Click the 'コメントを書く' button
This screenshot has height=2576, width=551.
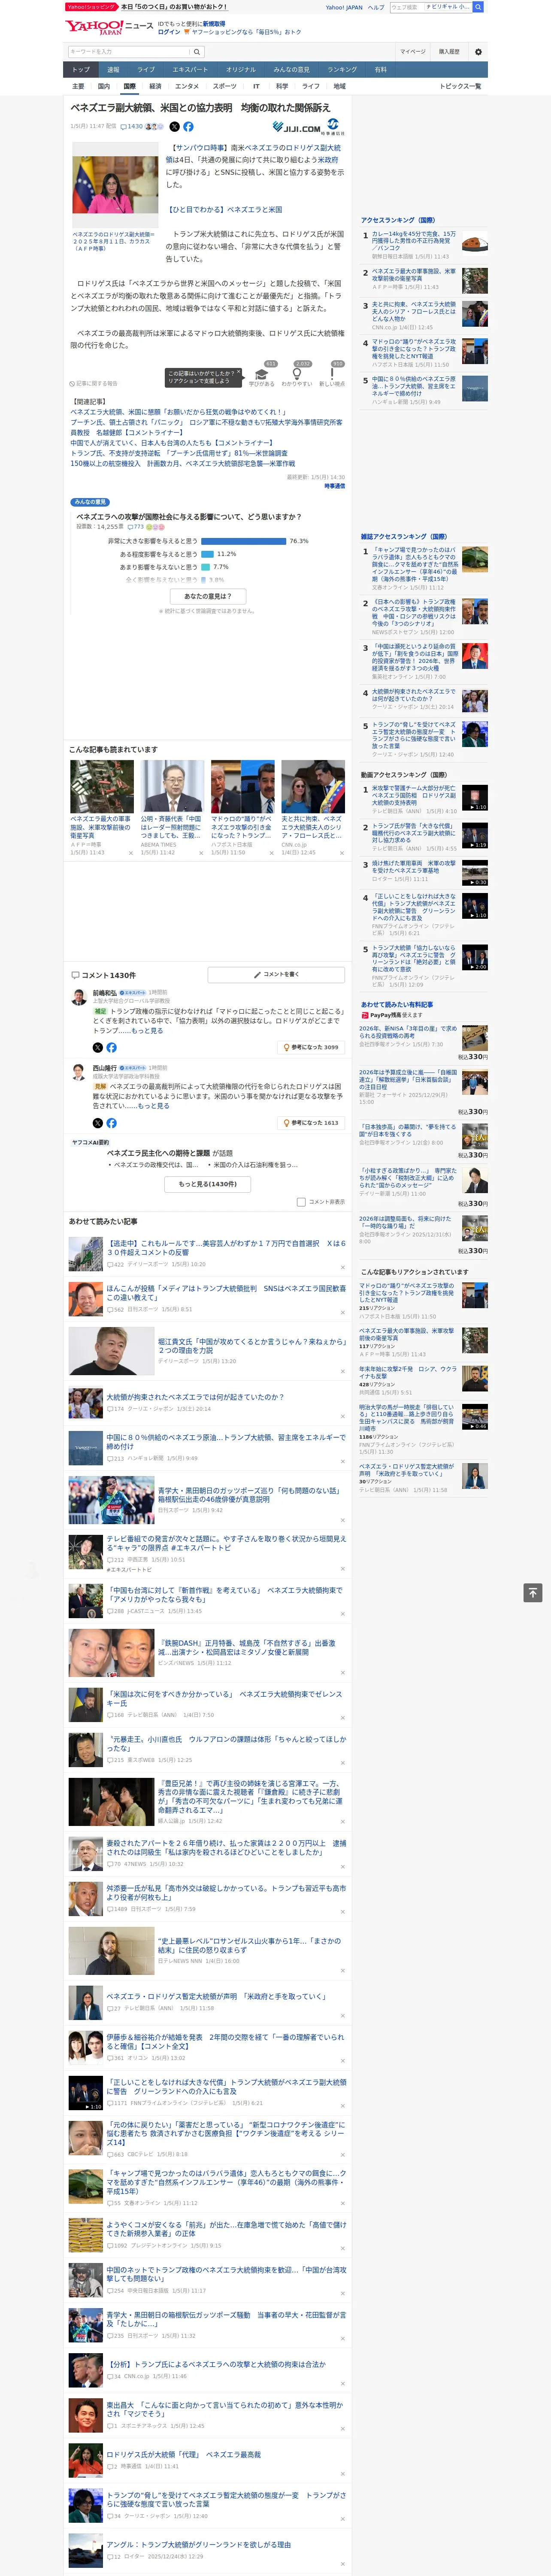click(276, 974)
